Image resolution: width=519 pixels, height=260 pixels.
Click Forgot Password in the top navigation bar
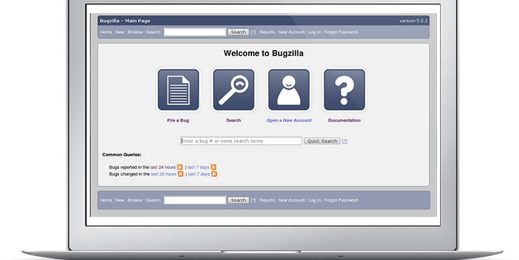tap(341, 32)
